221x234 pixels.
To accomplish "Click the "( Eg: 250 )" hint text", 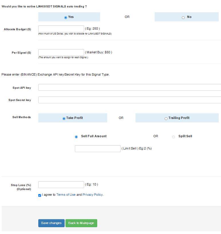I will click(x=92, y=29).
